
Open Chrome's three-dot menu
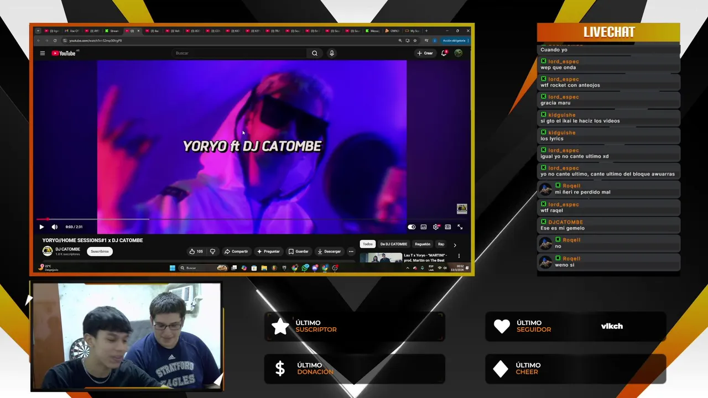pyautogui.click(x=468, y=40)
